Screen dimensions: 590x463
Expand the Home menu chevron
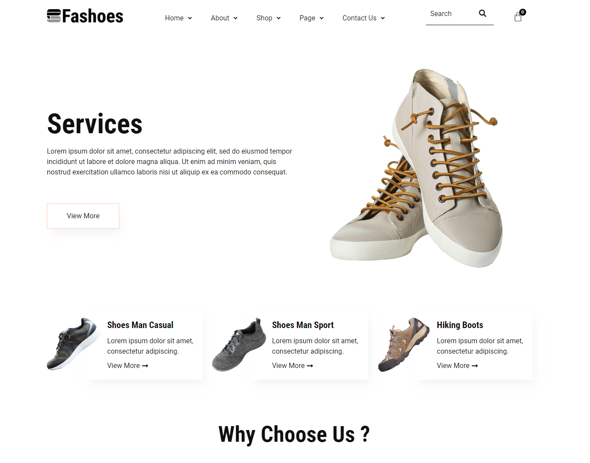[x=190, y=18]
